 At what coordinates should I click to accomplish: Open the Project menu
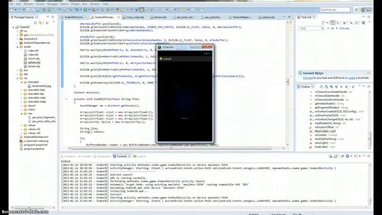pyautogui.click(x=75, y=4)
